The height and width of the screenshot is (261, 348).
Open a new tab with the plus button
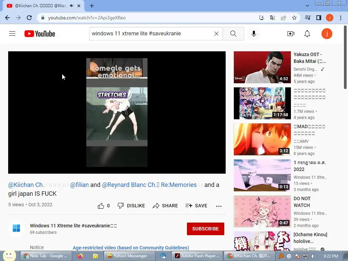(92, 6)
